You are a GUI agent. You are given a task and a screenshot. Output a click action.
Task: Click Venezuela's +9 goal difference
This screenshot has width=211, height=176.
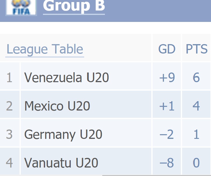point(167,77)
